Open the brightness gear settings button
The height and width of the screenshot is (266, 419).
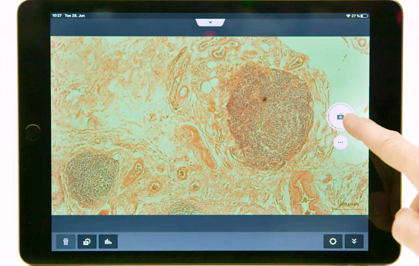tap(333, 241)
